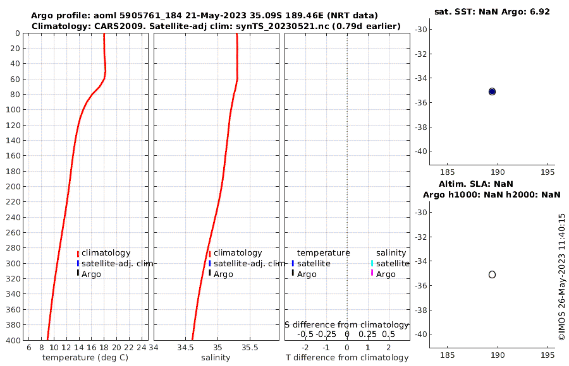Click the 'Argo profile: aoml 5905761_184' title line
The image size is (569, 366).
pyautogui.click(x=204, y=16)
